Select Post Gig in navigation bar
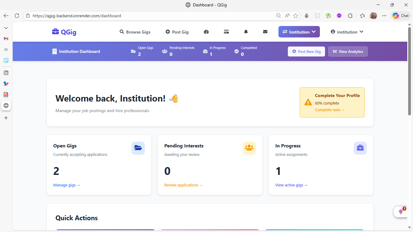This screenshot has width=413, height=232. point(177,32)
